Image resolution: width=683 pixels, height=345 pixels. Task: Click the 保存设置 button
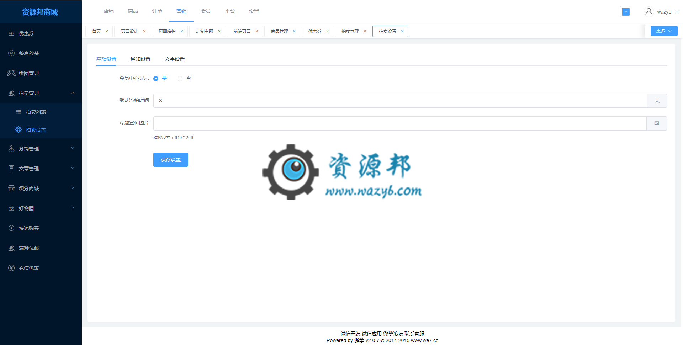171,160
